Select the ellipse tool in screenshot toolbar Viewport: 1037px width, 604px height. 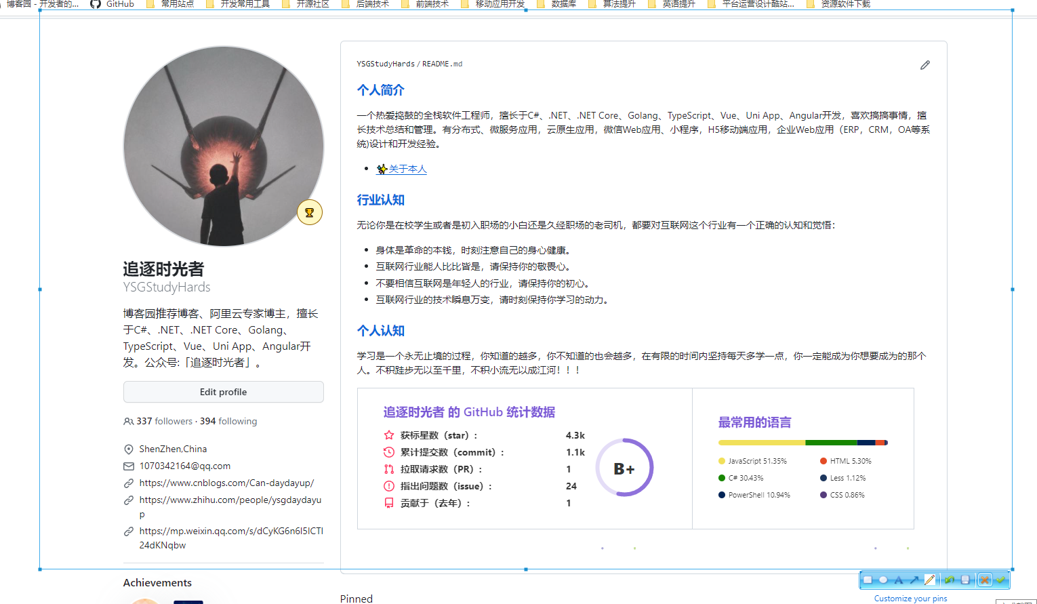pyautogui.click(x=883, y=580)
